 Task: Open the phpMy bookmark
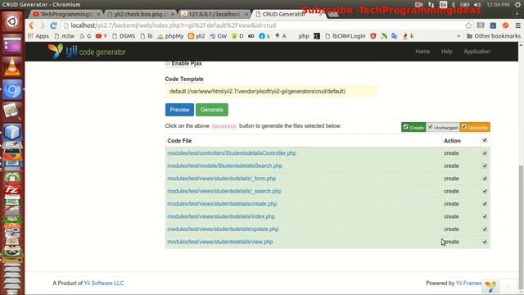coord(170,36)
